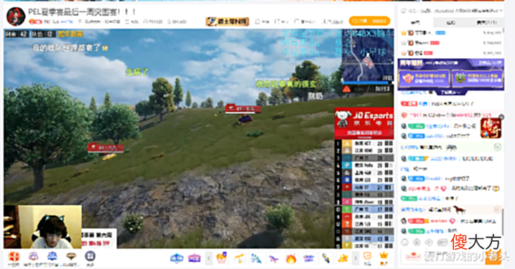Show more gifts with the right arrow
This screenshot has height=269, width=515.
(355, 258)
